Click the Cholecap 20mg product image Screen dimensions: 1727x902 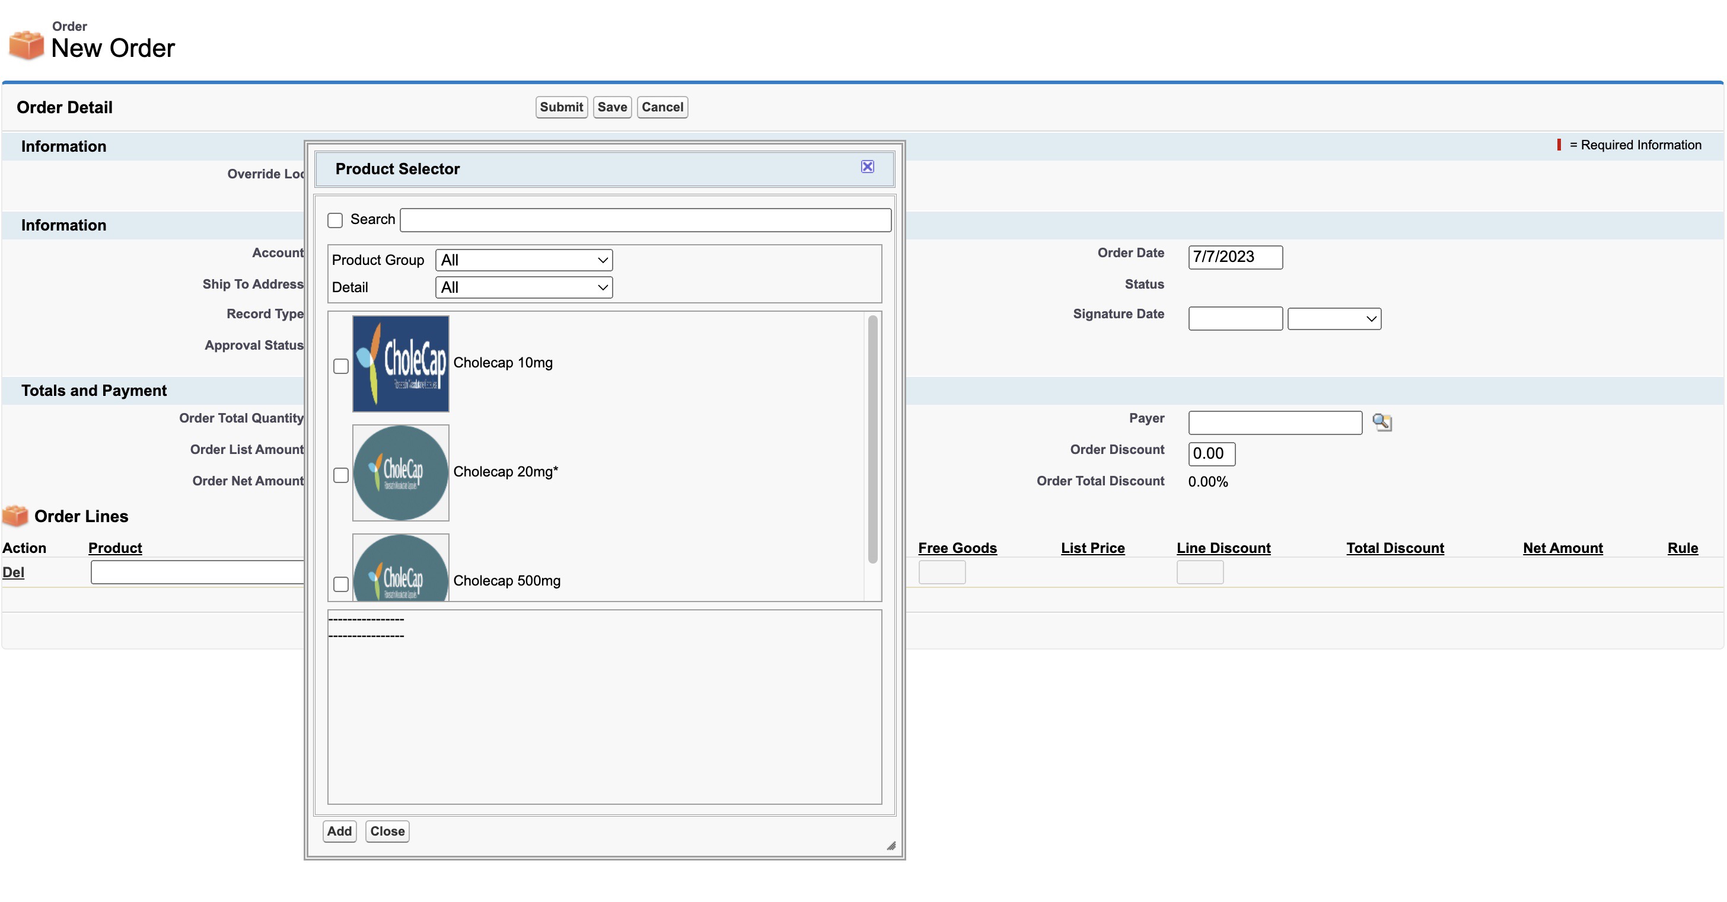point(400,472)
